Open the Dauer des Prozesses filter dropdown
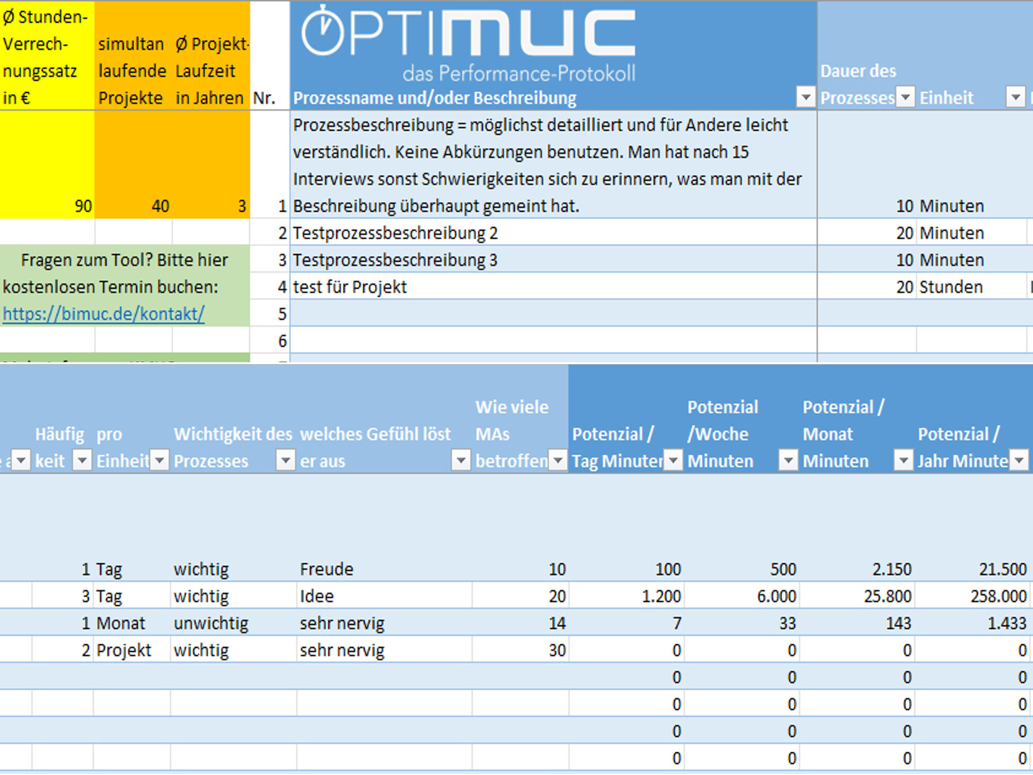The height and width of the screenshot is (775, 1033). 905,97
